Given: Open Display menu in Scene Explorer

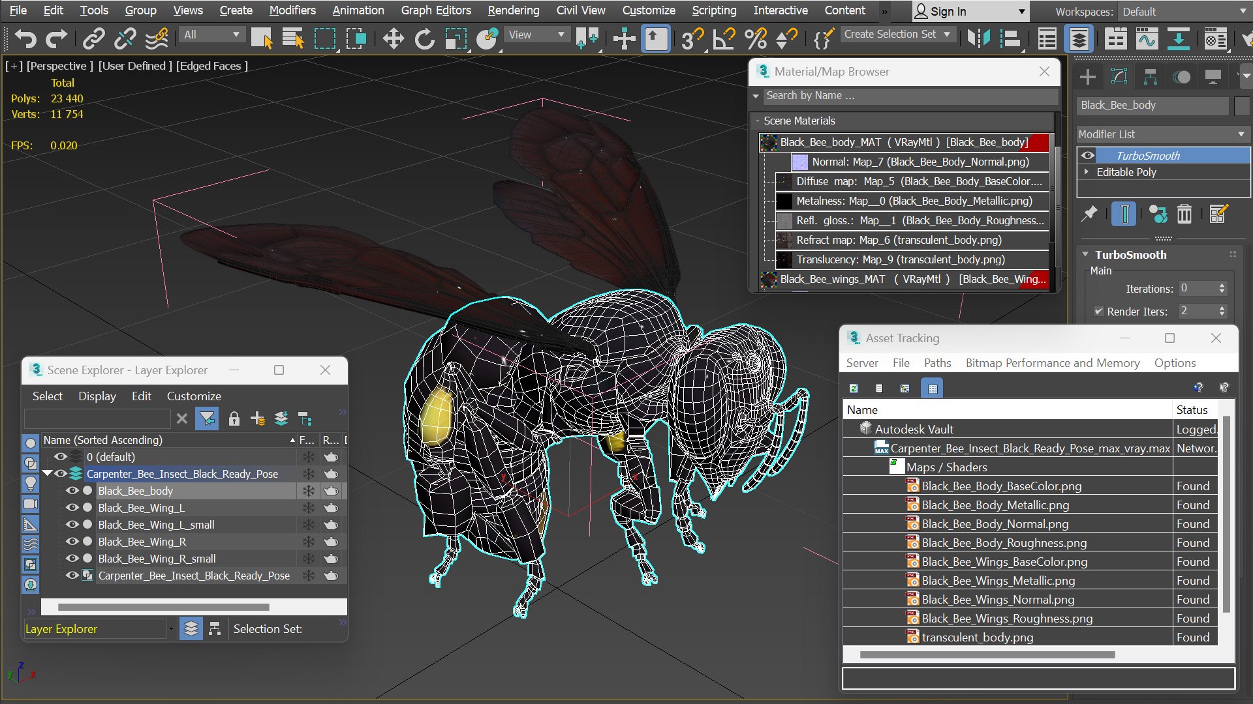Looking at the screenshot, I should pos(97,396).
